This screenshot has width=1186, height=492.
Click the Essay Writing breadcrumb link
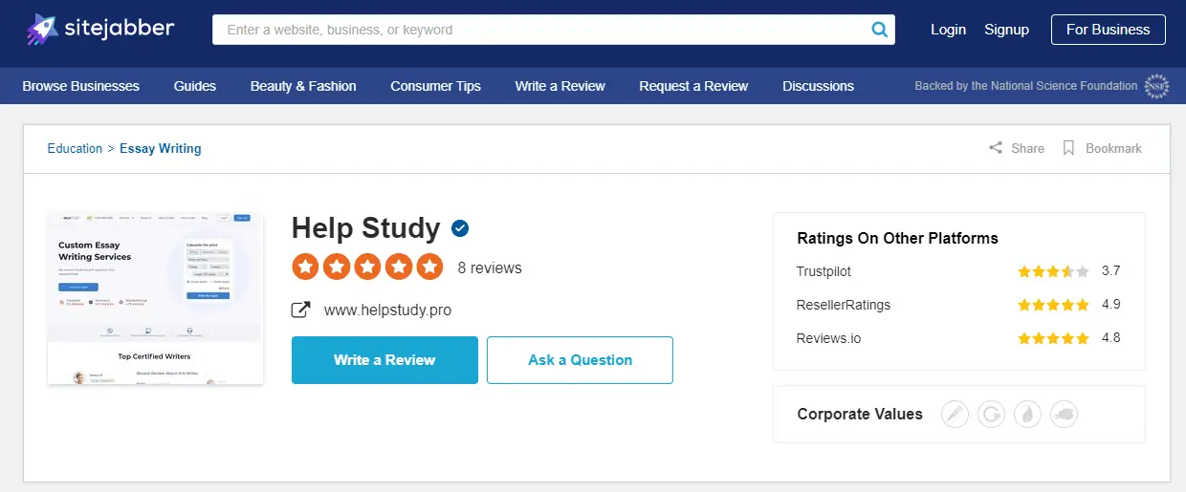161,148
